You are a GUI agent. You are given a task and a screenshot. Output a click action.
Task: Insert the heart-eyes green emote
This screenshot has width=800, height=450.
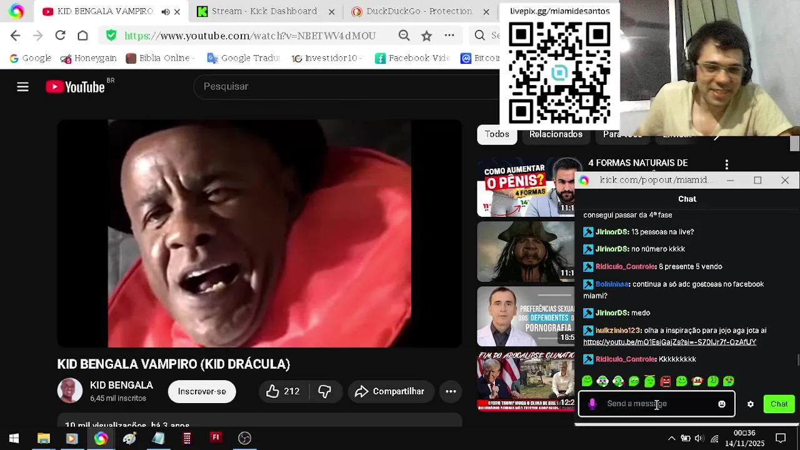coord(729,381)
